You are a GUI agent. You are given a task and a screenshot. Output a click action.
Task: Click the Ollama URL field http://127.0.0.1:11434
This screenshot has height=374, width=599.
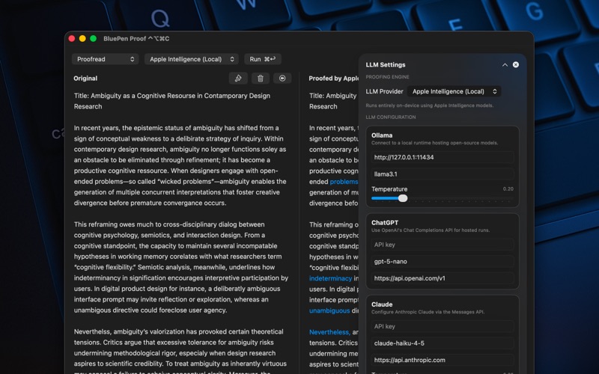coord(443,157)
